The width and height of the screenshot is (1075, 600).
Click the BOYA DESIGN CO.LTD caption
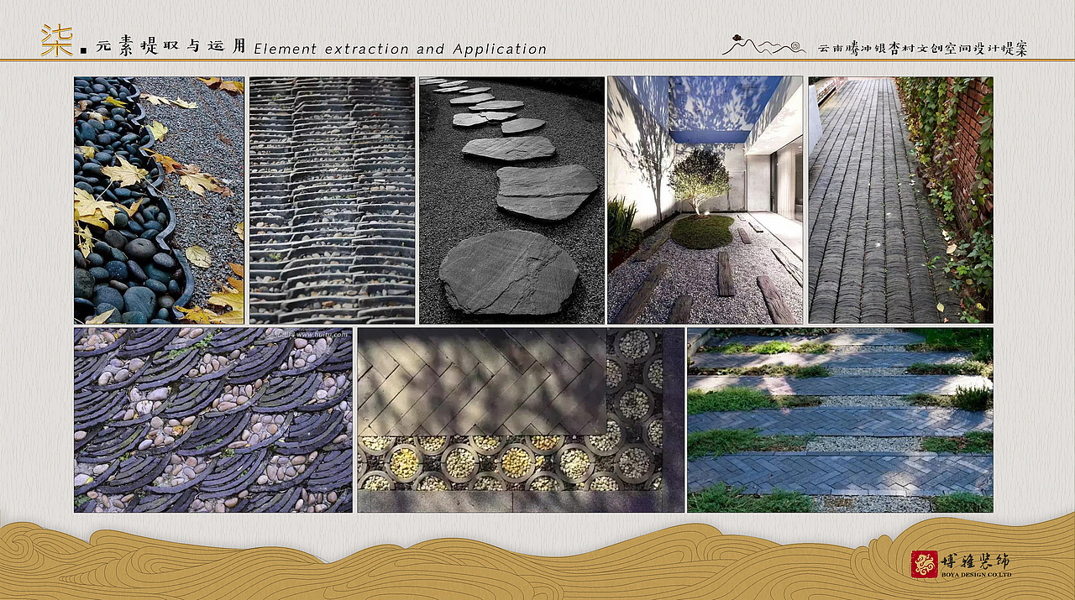coord(977,575)
